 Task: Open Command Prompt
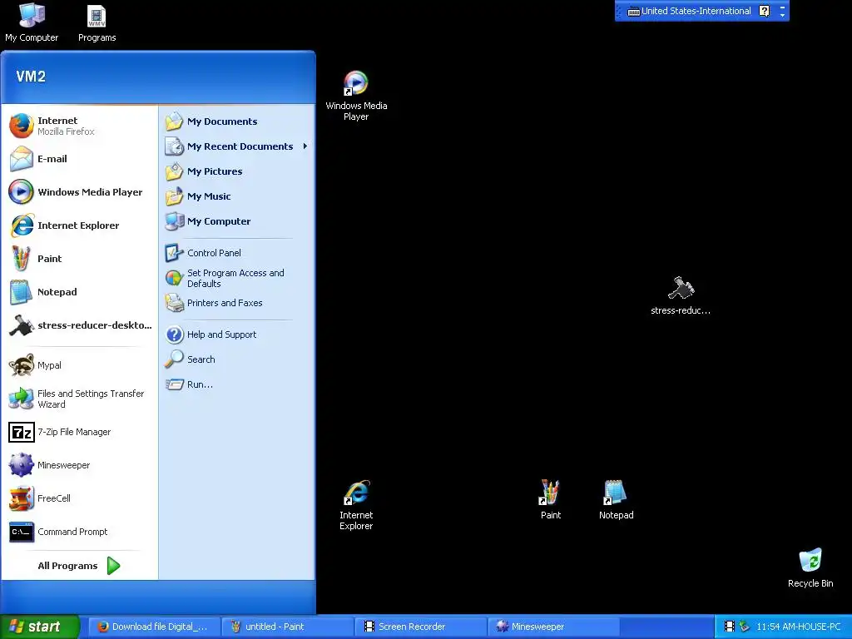79,532
